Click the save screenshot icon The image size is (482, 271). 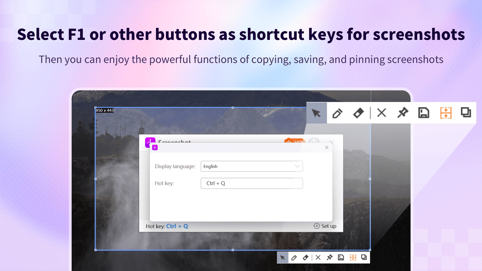coord(424,113)
